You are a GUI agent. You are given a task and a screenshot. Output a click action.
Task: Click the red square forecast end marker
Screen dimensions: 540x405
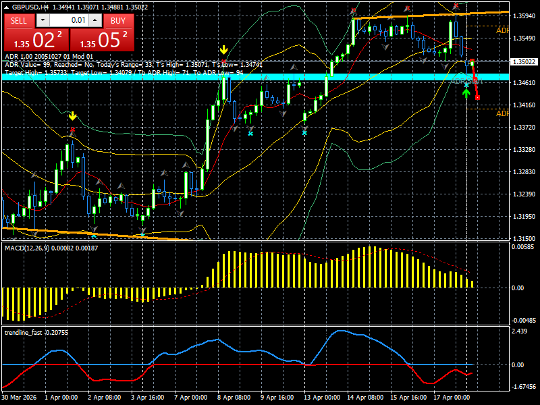[478, 98]
